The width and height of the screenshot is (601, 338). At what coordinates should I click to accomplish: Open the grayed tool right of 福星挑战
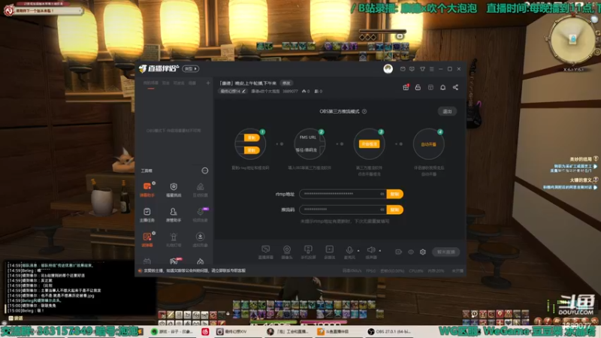click(x=200, y=189)
